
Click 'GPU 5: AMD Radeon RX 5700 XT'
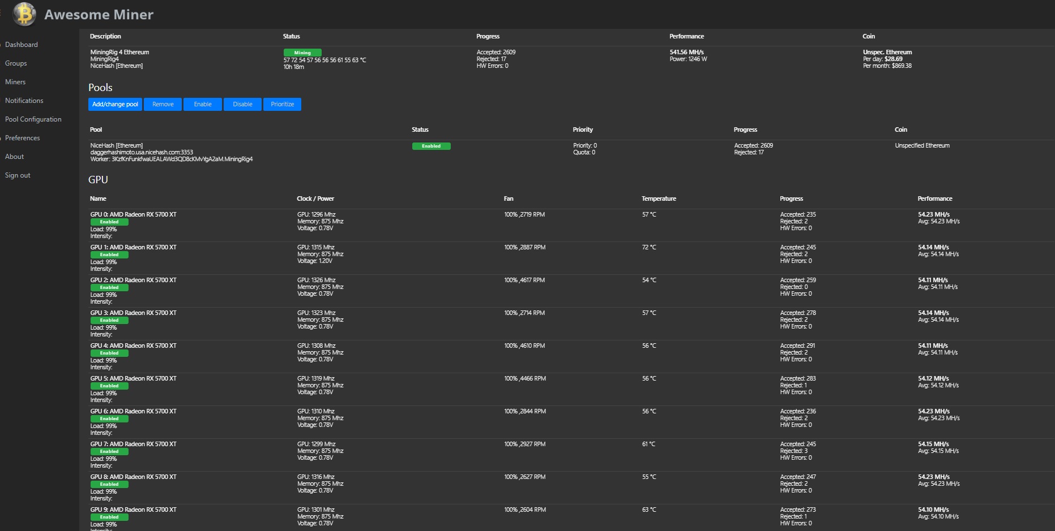134,378
